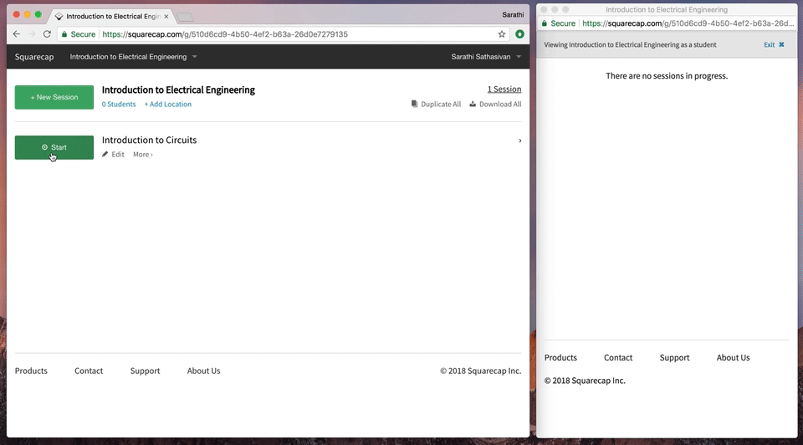
Task: Click the Download All icon
Action: pyautogui.click(x=473, y=104)
